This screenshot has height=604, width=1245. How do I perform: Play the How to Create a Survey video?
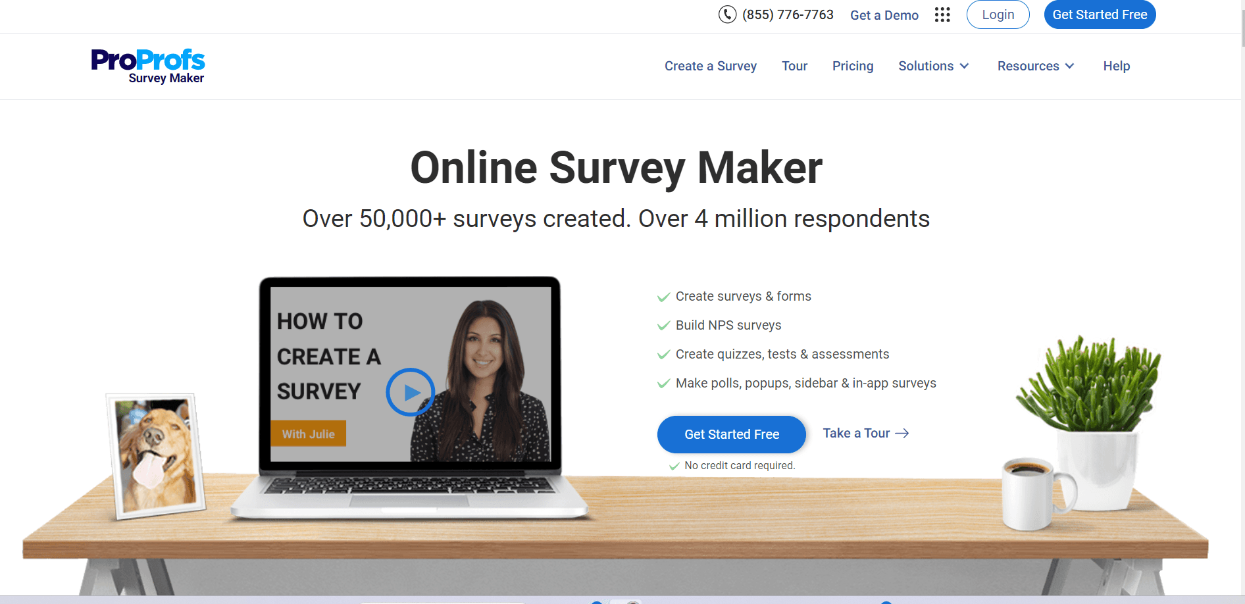410,392
